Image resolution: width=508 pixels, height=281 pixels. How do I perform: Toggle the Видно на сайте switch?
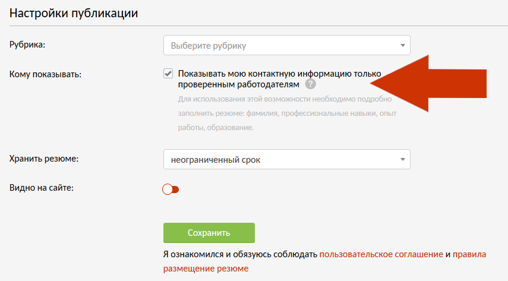[x=171, y=190]
